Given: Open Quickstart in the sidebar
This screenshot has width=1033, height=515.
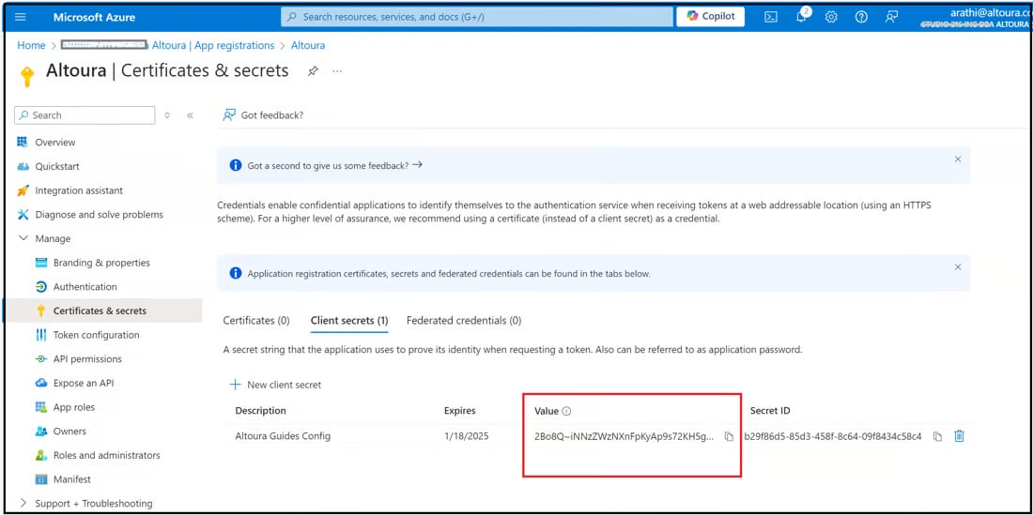Looking at the screenshot, I should click(x=57, y=166).
